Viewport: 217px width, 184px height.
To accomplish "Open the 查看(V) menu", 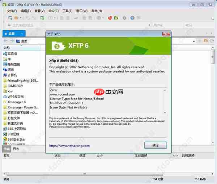I will [39, 11].
